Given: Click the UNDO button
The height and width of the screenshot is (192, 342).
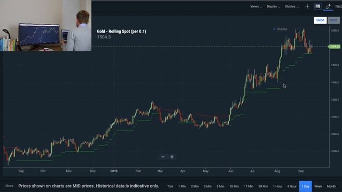Looking at the screenshot, I should [320, 20].
